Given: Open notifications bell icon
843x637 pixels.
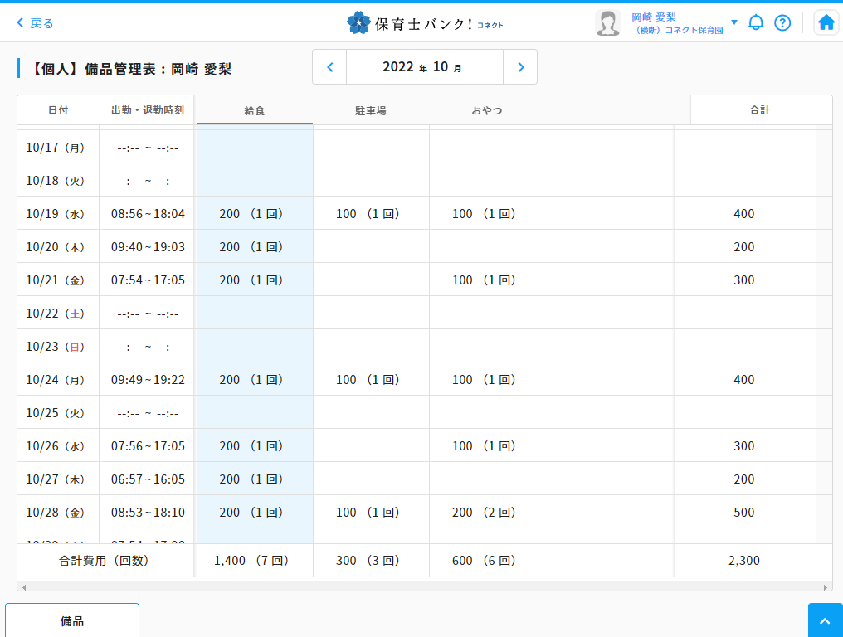Looking at the screenshot, I should click(756, 23).
